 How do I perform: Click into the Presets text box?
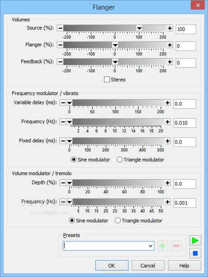(105, 246)
